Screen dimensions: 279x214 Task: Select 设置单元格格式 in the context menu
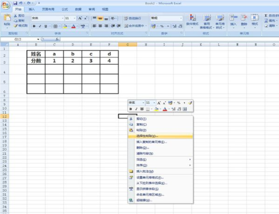click(x=150, y=177)
